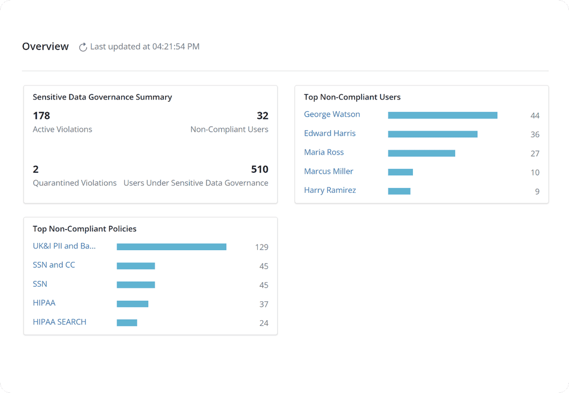The image size is (569, 393).
Task: Select Maria Ross in the users list
Action: [x=324, y=152]
